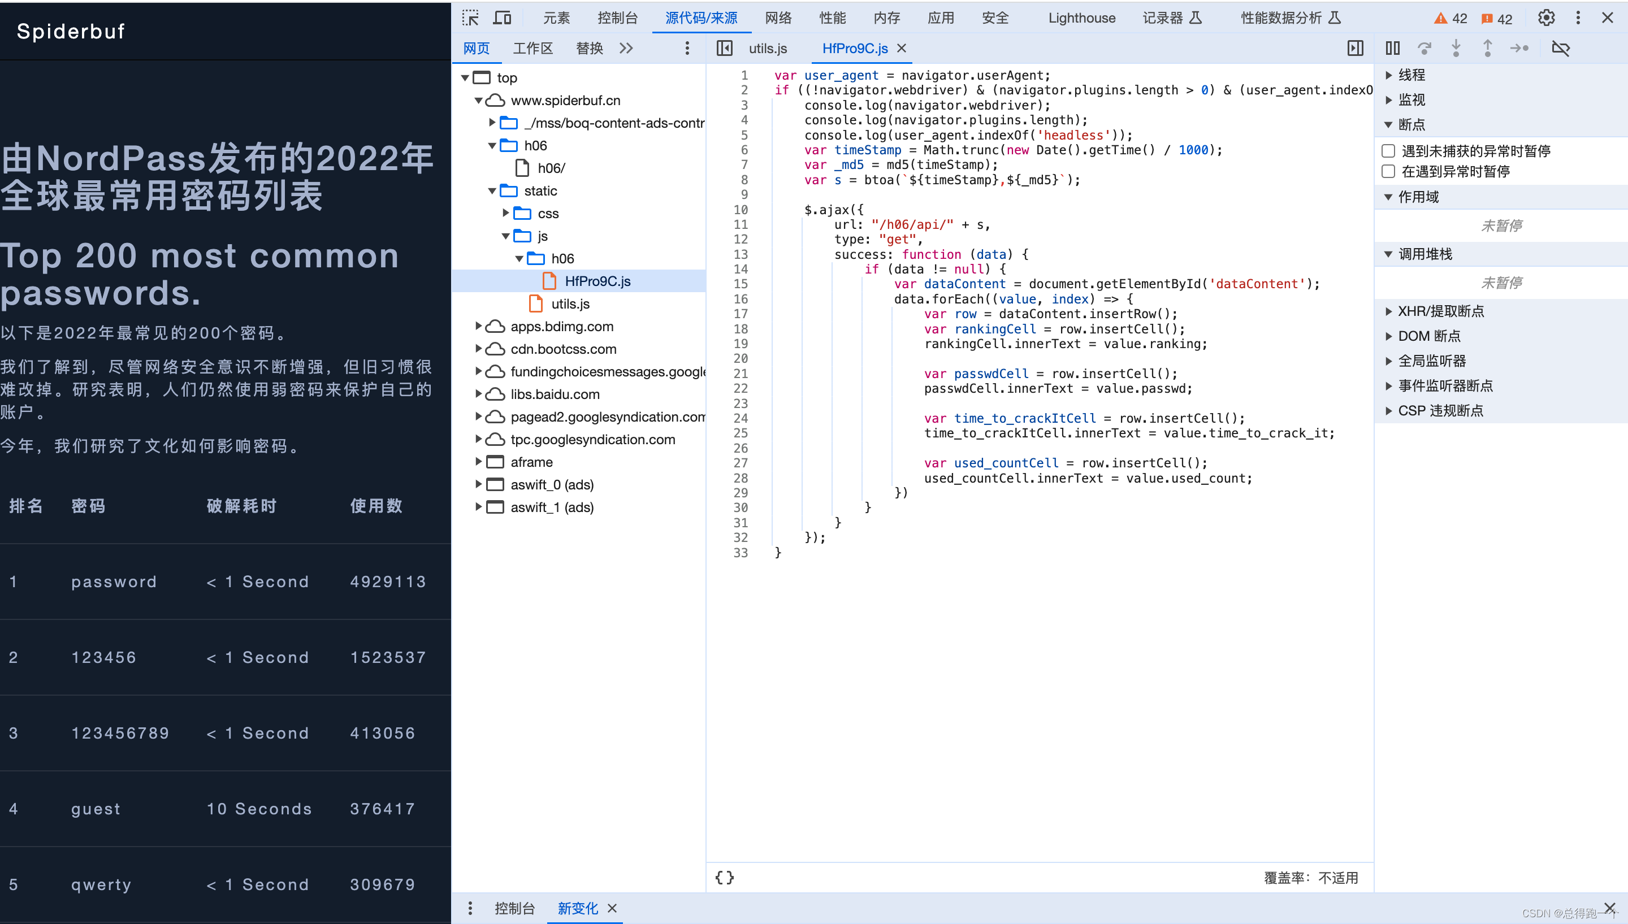This screenshot has width=1628, height=924.
Task: Toggle the device toolbar icon
Action: point(502,18)
